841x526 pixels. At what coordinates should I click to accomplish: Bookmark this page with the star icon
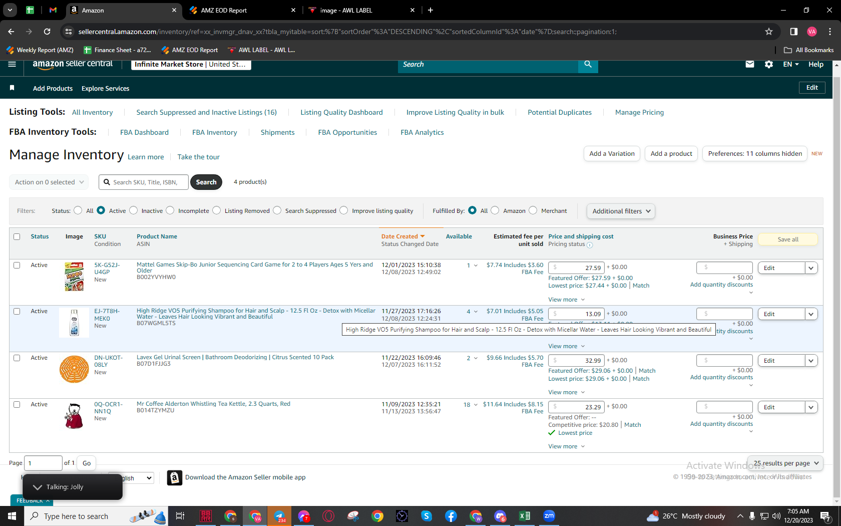769,32
